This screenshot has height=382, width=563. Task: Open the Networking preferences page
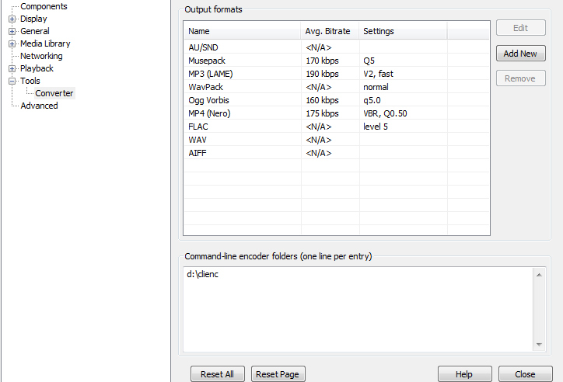pyautogui.click(x=41, y=56)
